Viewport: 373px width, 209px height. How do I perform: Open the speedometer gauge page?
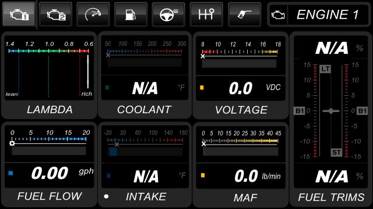[93, 15]
